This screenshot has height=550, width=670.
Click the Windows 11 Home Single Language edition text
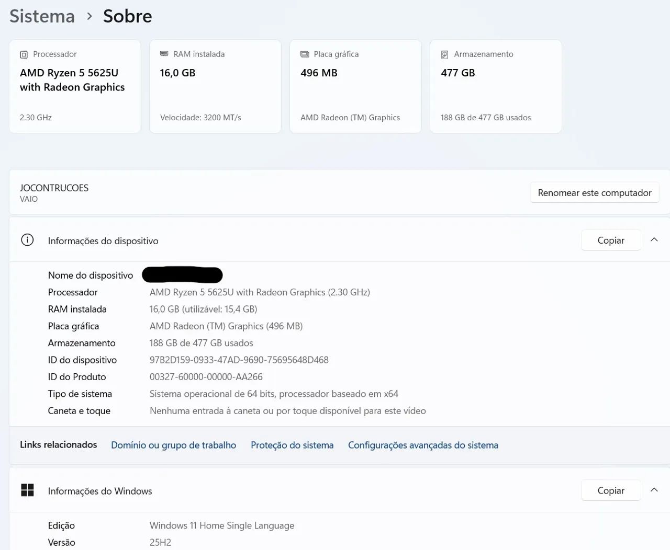coord(222,525)
